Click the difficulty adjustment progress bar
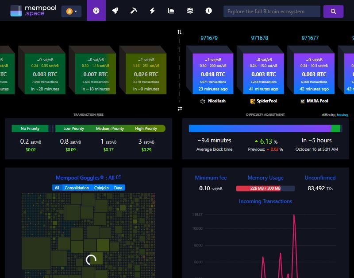Viewport: 354px width, 278px height. [265, 129]
